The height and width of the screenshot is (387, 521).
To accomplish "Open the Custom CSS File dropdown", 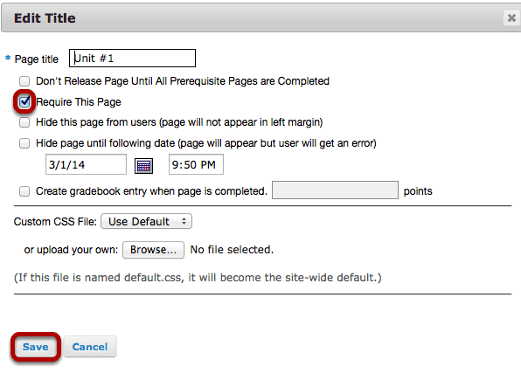I will click(146, 222).
